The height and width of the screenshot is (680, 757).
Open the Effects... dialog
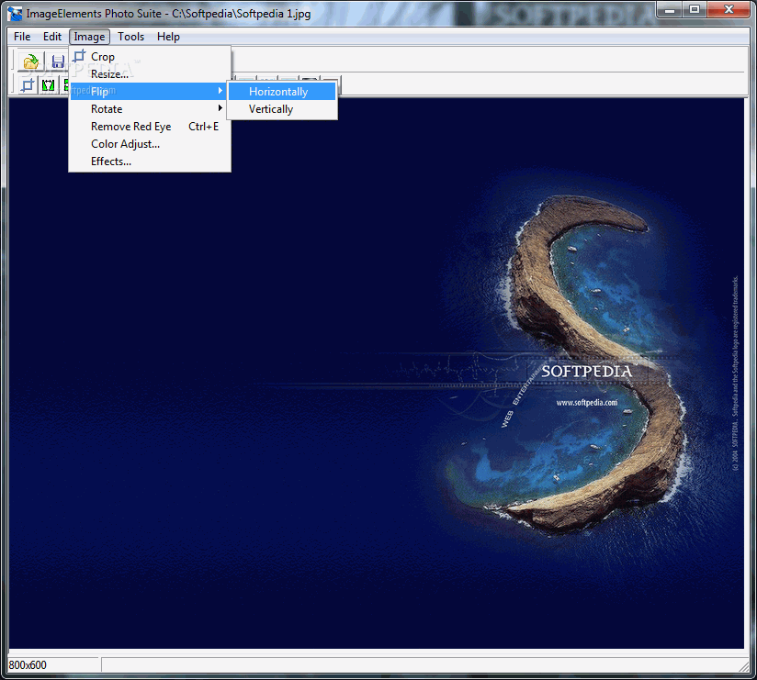pos(150,162)
